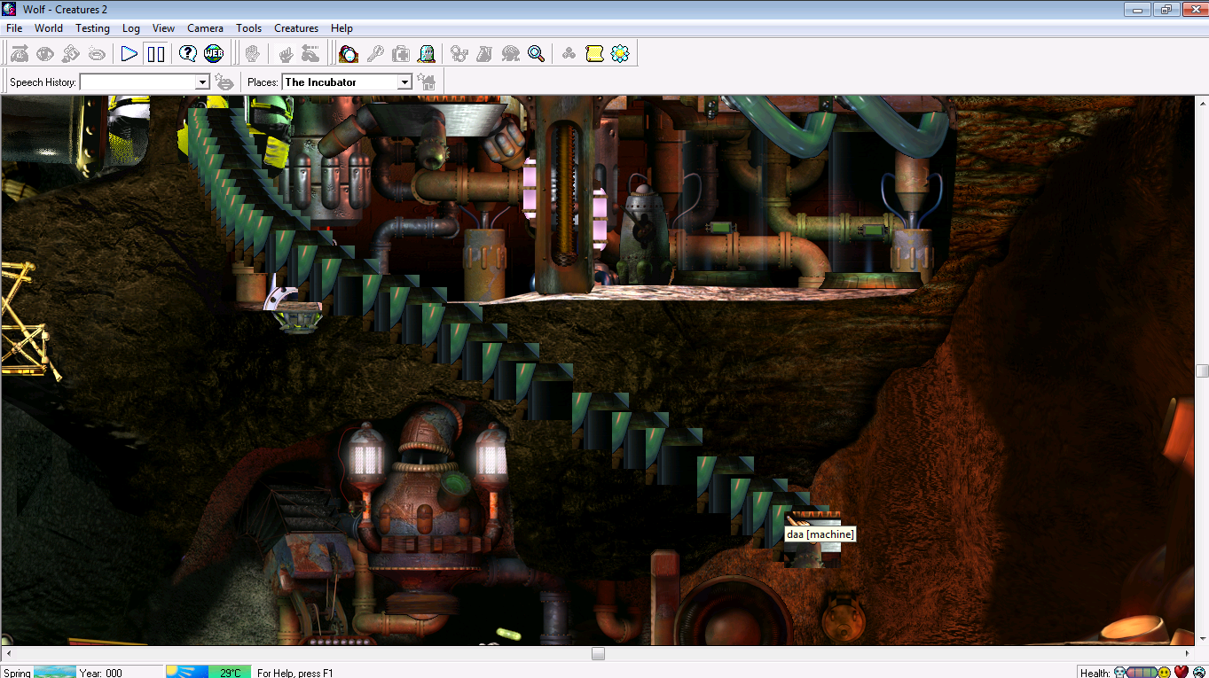Click the add favourite place house icon

coord(426,82)
